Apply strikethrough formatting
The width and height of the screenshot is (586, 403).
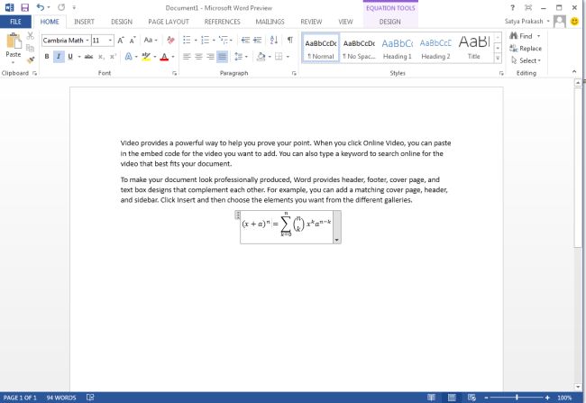88,57
